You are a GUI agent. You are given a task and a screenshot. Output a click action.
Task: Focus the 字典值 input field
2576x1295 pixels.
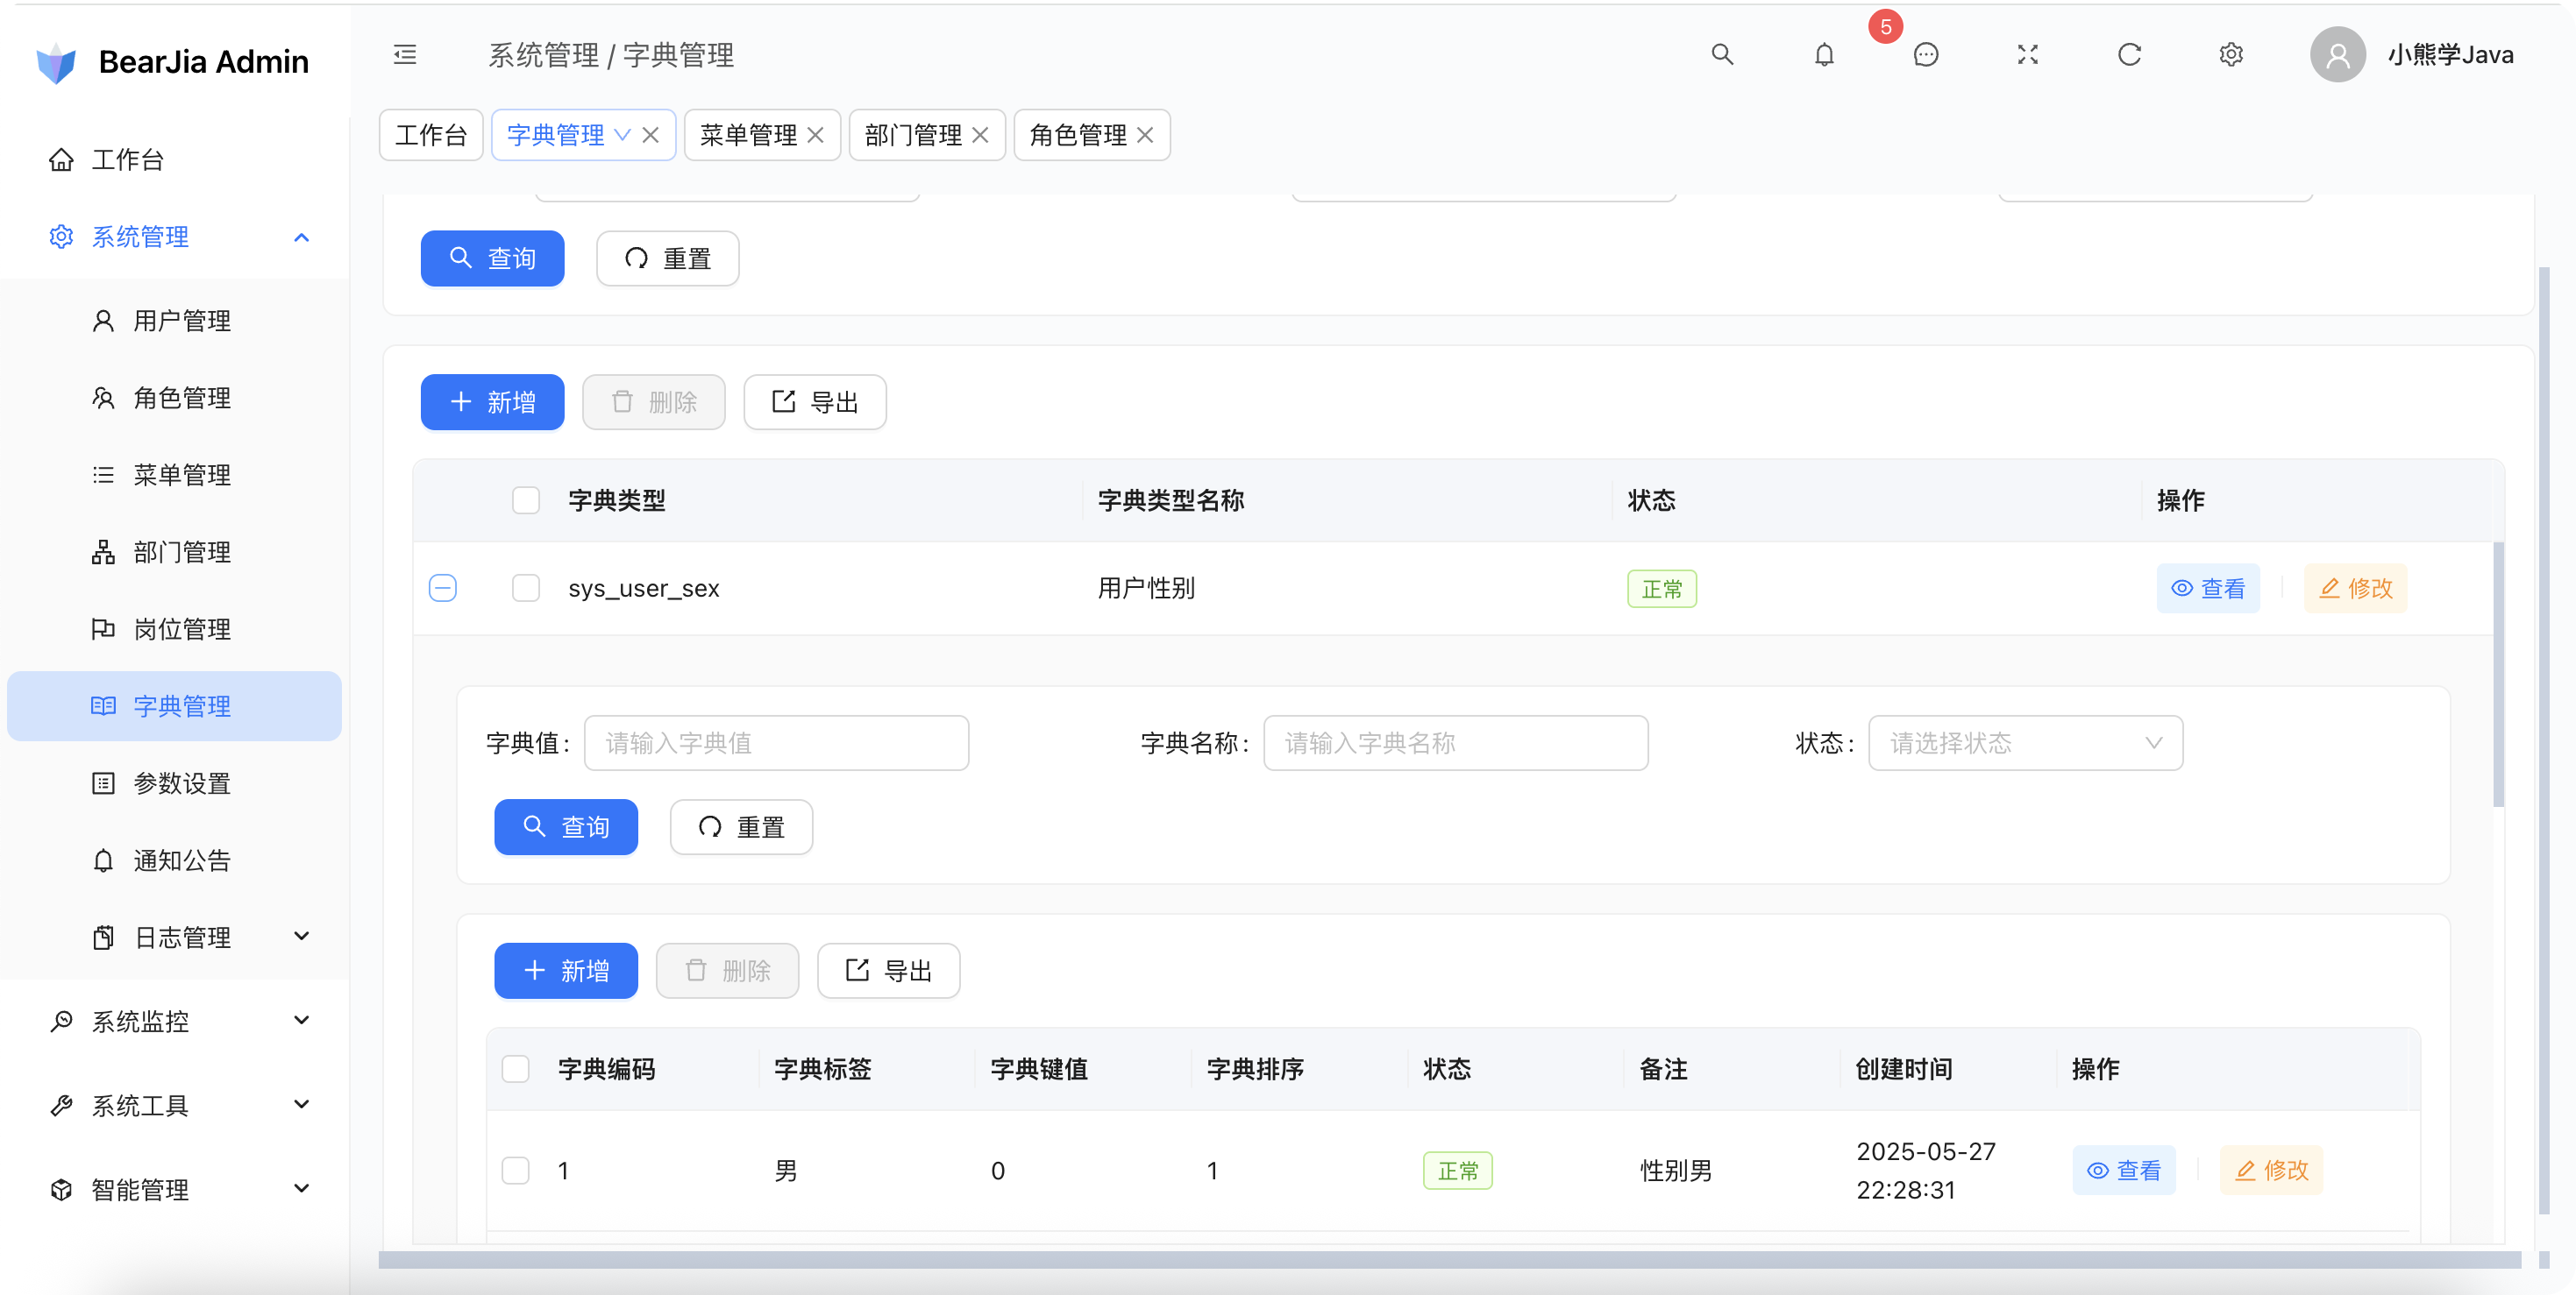click(x=777, y=742)
